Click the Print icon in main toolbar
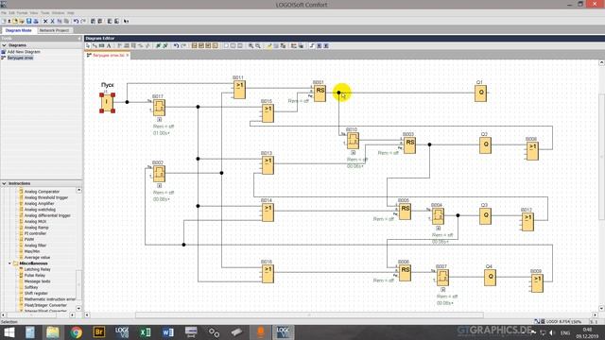 tap(36, 21)
